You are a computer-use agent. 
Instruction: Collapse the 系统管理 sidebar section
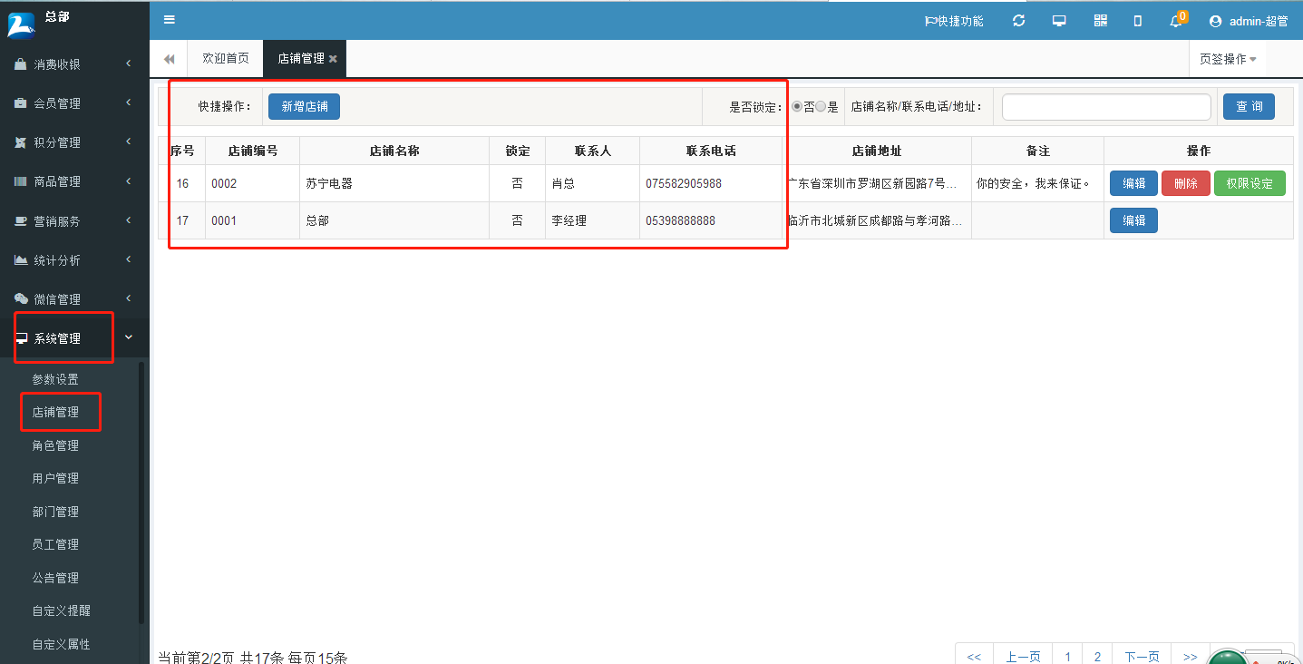[x=60, y=337]
